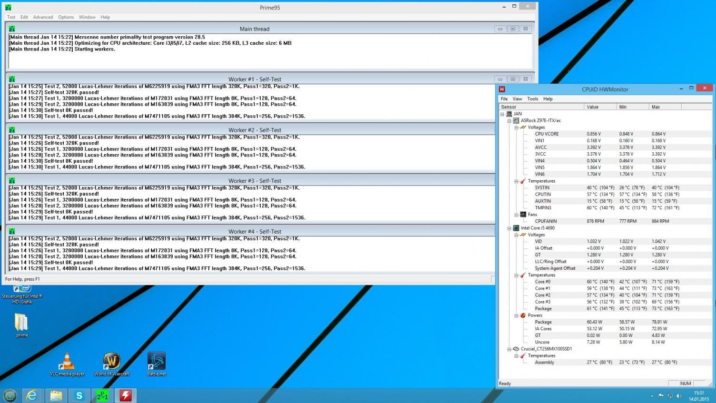Select the ASRock motherboard icon
Screen dimensions: 716x403
[x=516, y=120]
